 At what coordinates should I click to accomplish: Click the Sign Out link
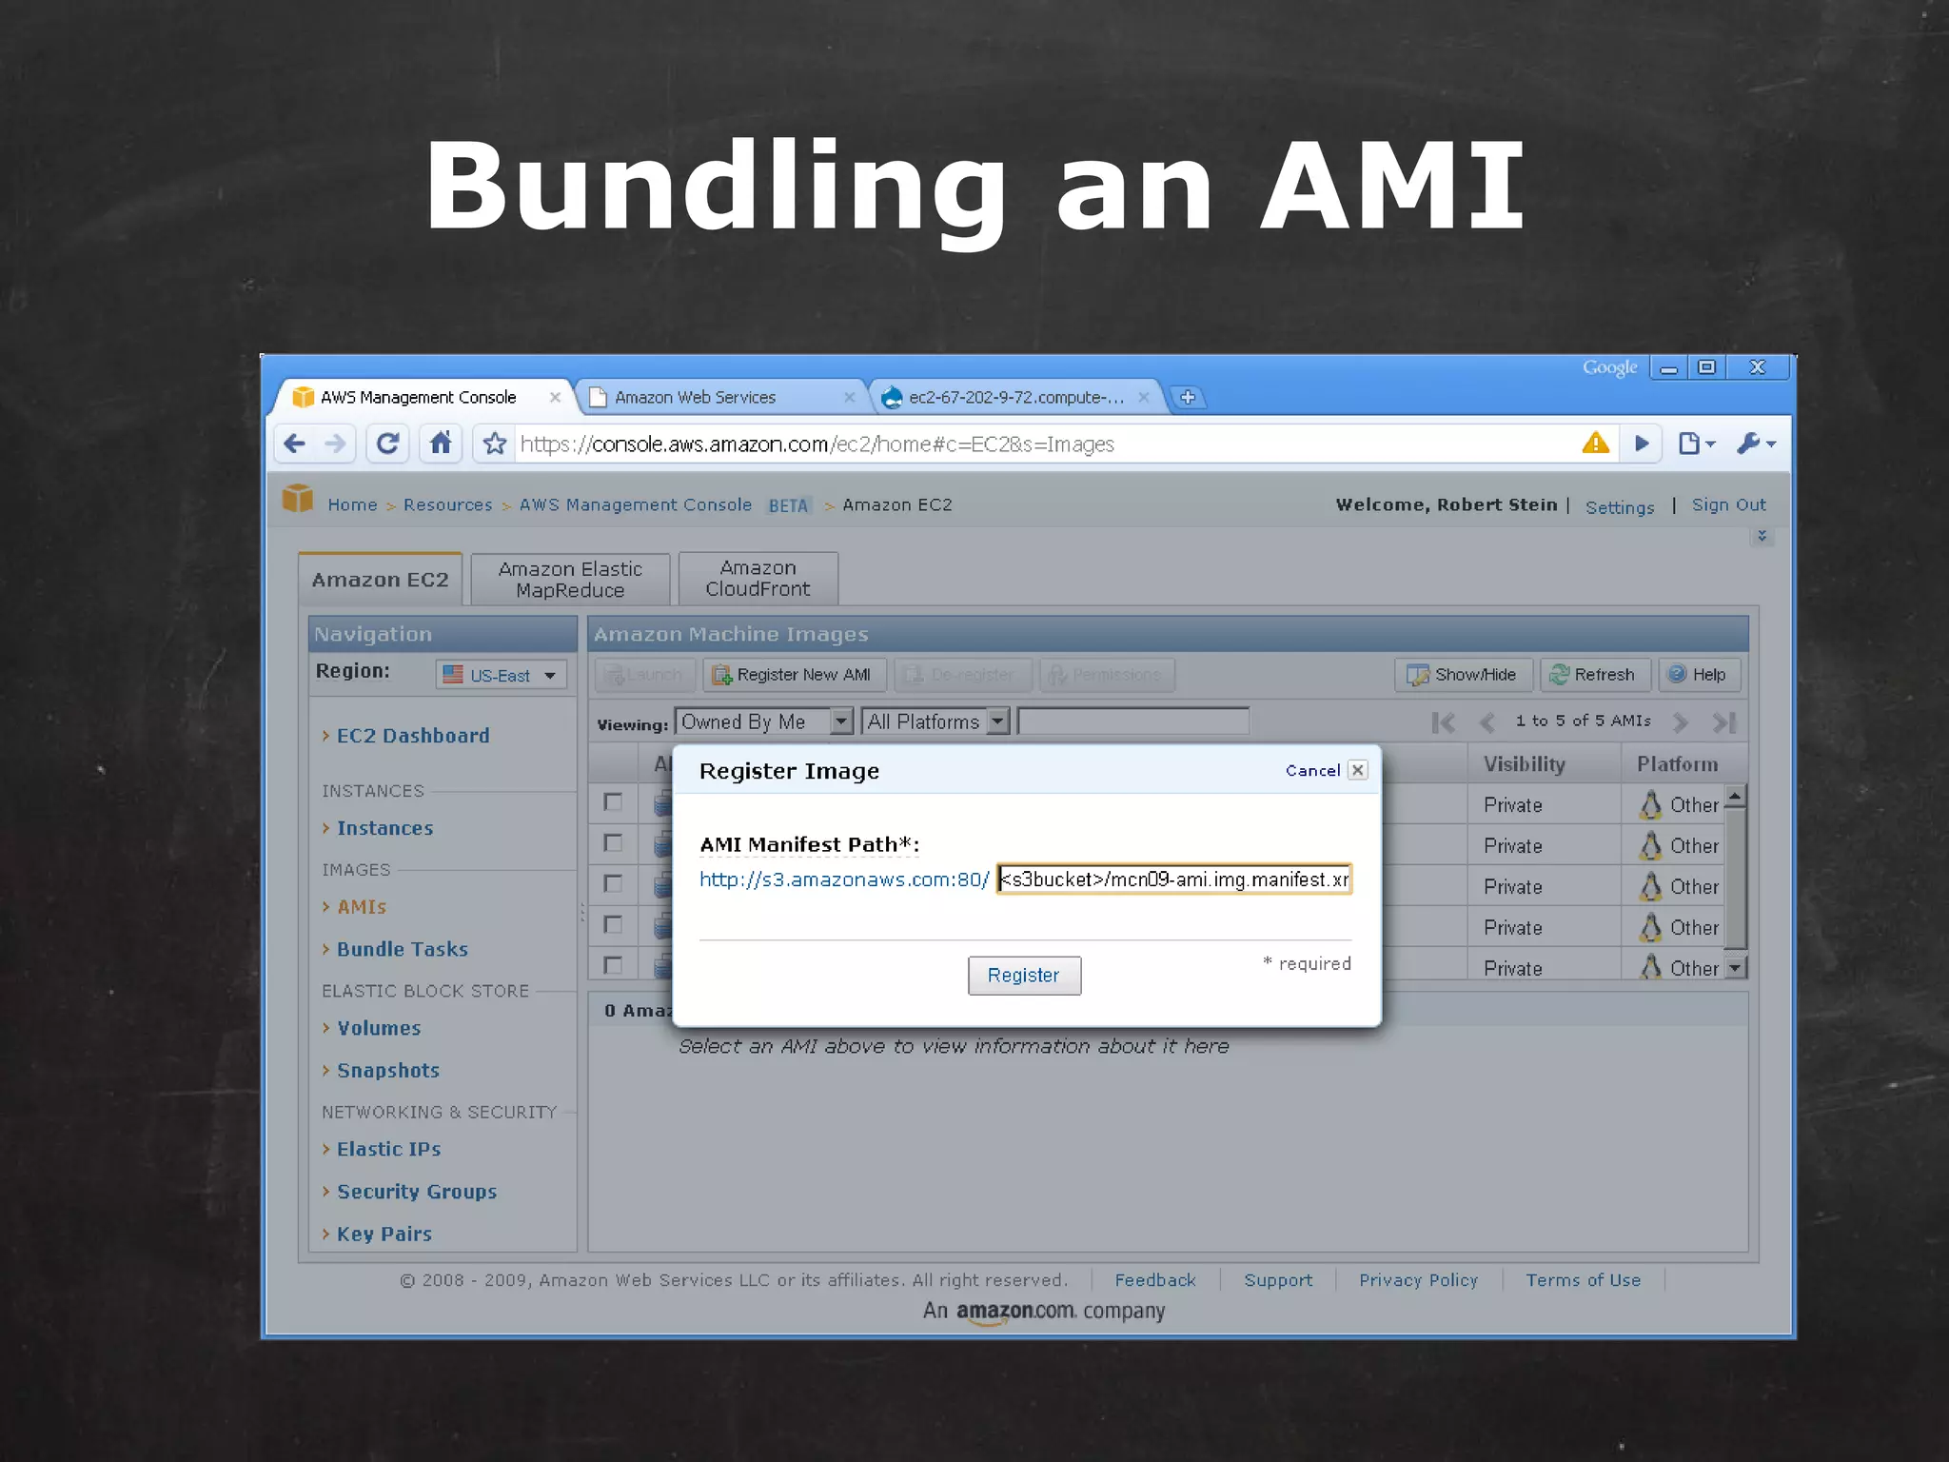point(1728,505)
